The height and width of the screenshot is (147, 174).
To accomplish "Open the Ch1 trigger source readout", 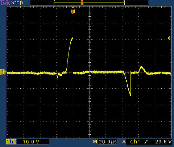I will pos(135,142).
